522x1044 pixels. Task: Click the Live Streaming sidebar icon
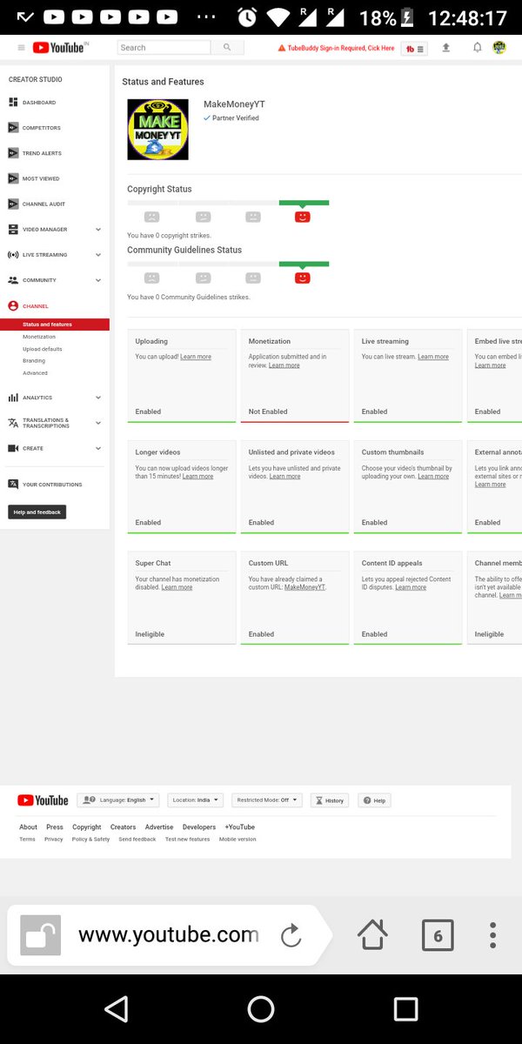13,255
